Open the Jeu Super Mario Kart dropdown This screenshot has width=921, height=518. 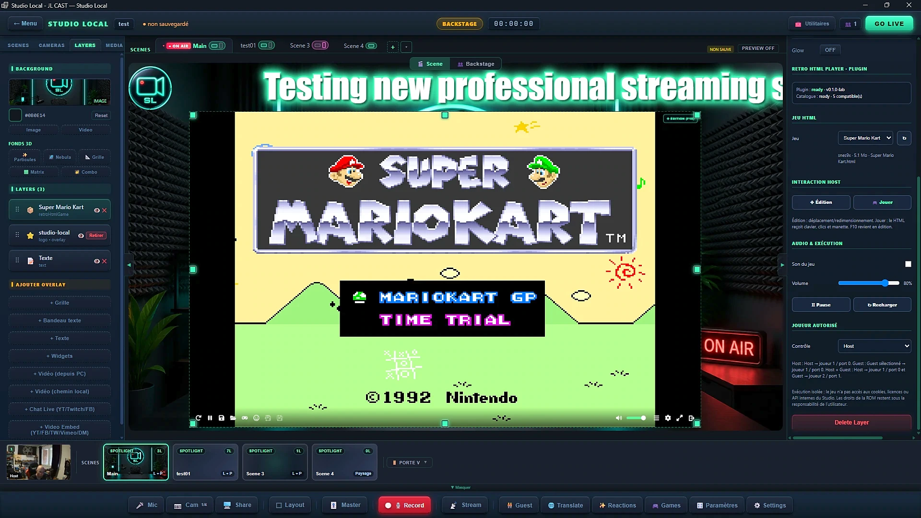(865, 138)
